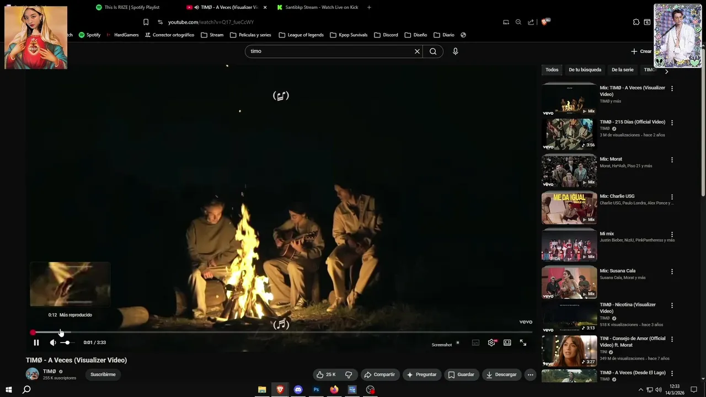
Task: Subscribe with the Suscribirme button
Action: 103,374
